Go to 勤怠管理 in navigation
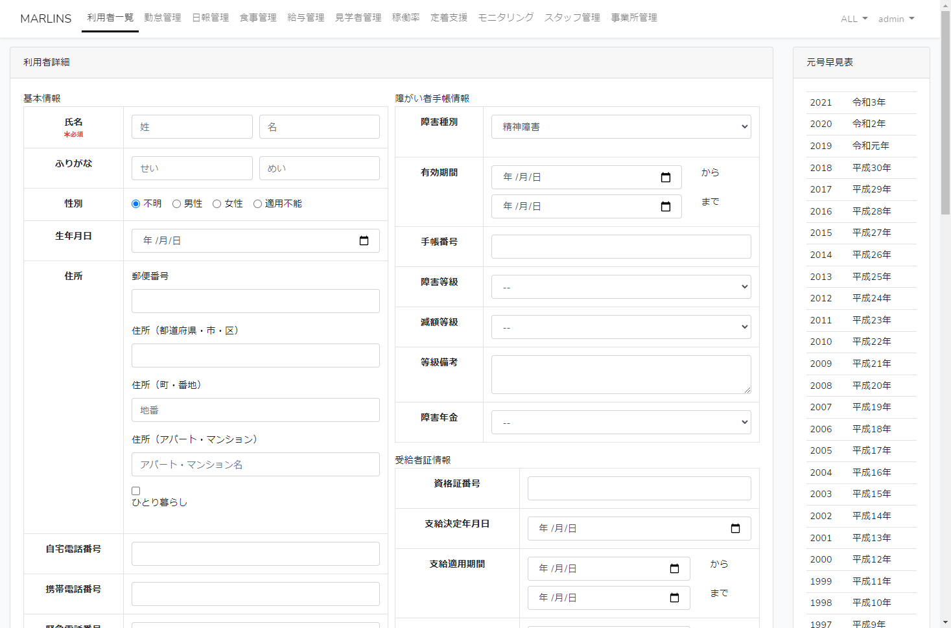Viewport: 951px width, 628px height. [x=162, y=17]
